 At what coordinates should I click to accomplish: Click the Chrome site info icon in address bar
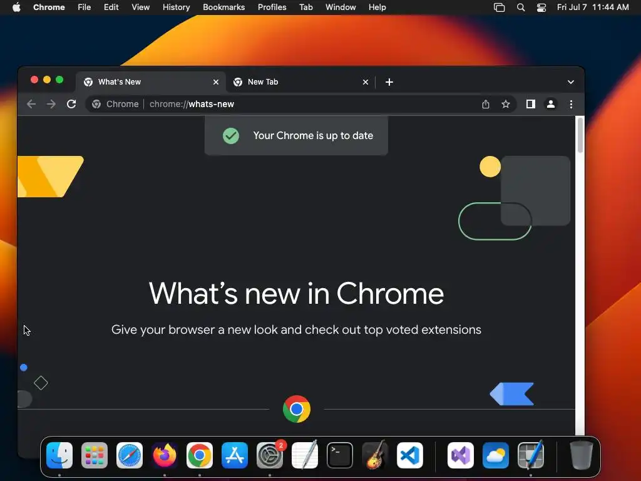(x=96, y=104)
